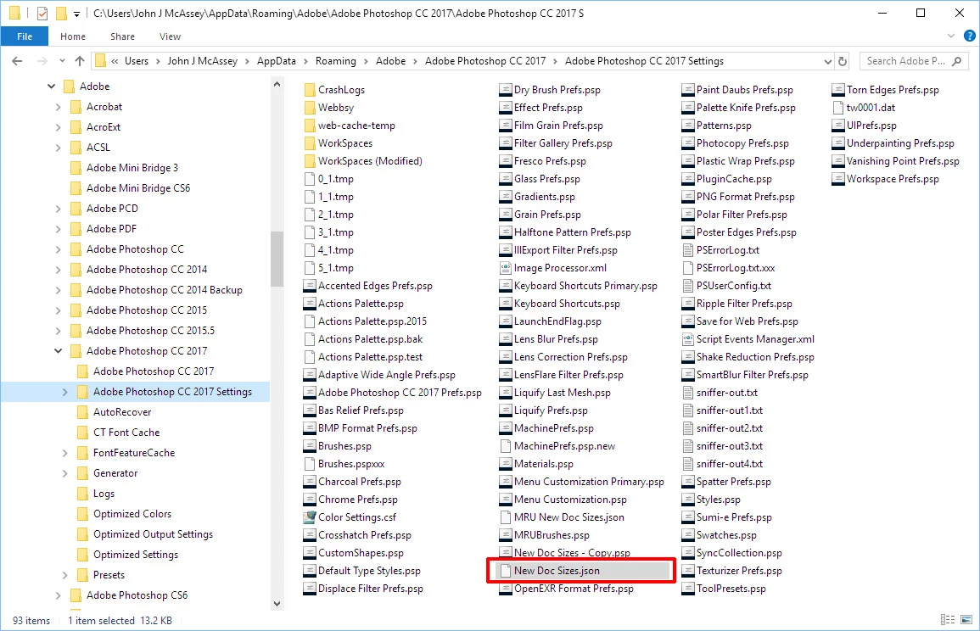Select Optimized Colors folder in tree
980x631 pixels.
tap(132, 514)
